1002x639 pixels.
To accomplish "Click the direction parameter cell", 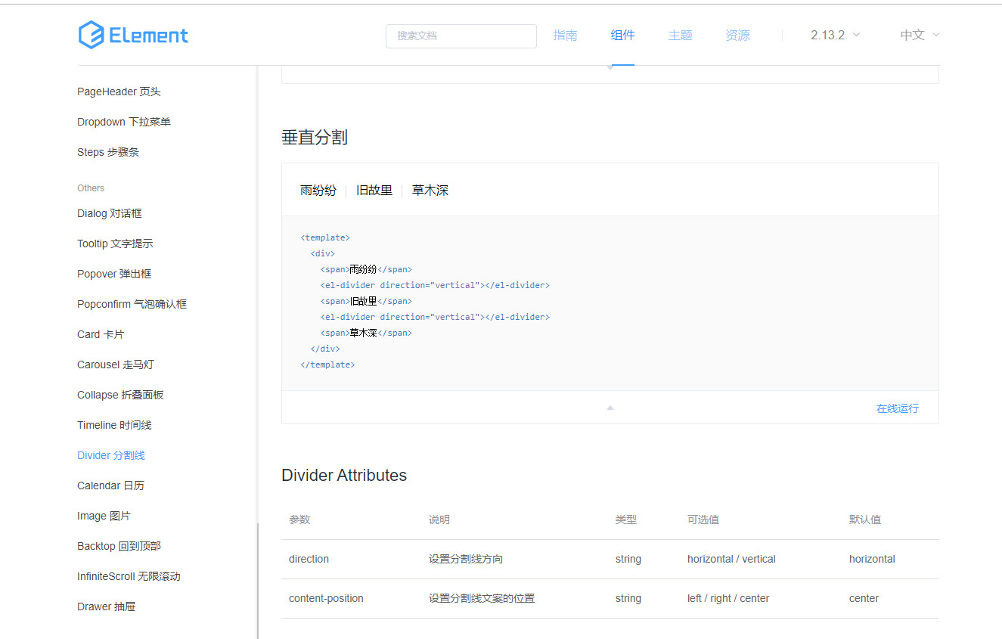I will [309, 559].
